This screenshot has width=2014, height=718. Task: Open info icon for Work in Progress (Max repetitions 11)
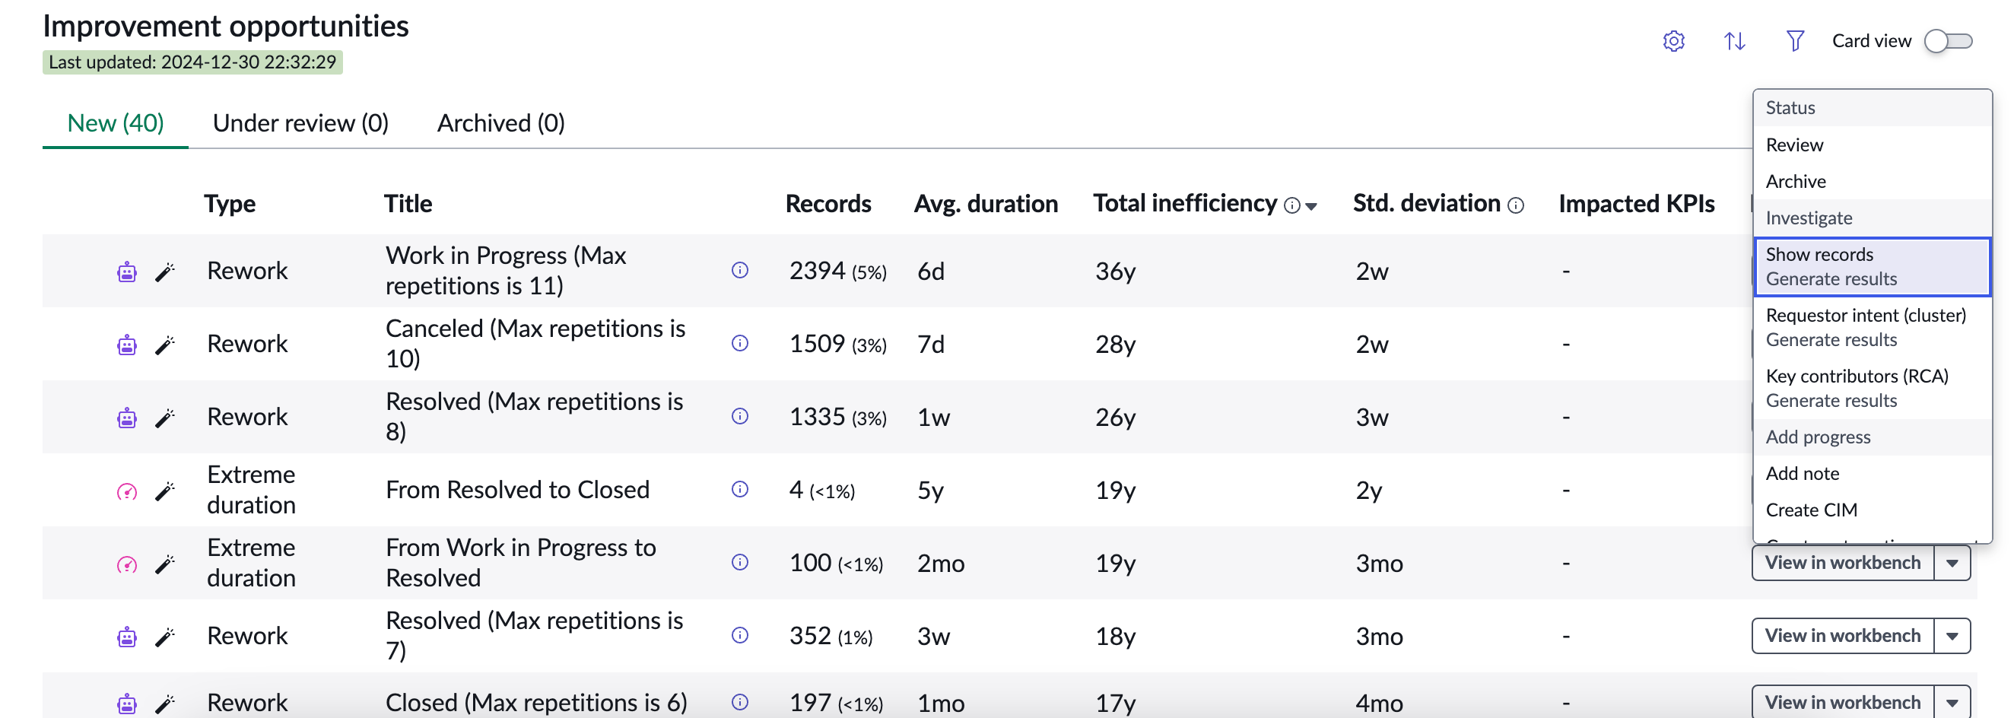pyautogui.click(x=739, y=270)
